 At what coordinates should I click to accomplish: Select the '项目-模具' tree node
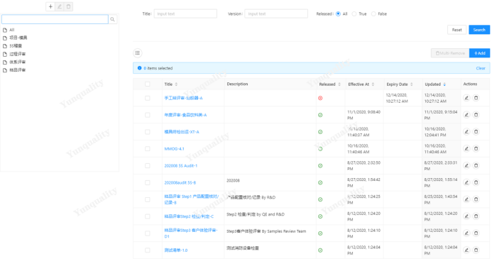(x=18, y=38)
